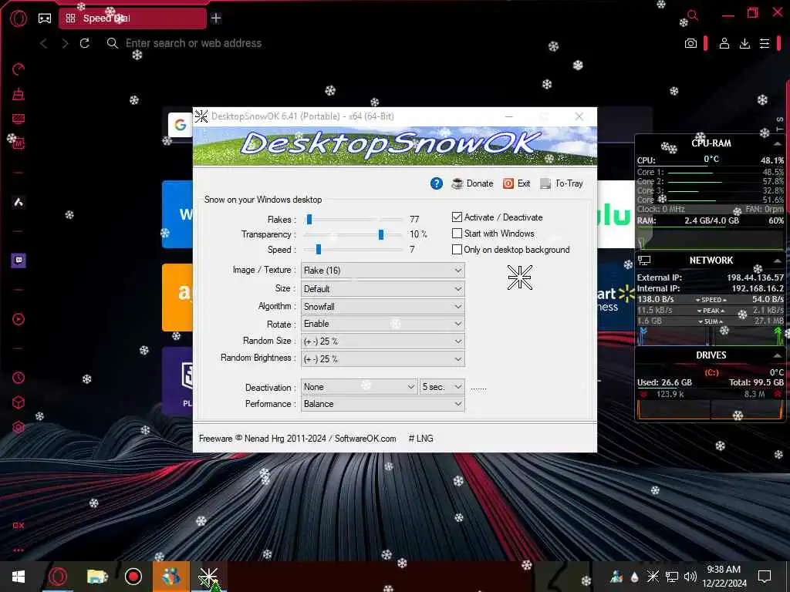Open GX Control speedometer sidebar icon

(19, 69)
